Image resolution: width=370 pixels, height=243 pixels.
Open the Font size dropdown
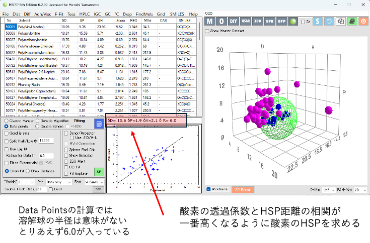click(x=94, y=181)
